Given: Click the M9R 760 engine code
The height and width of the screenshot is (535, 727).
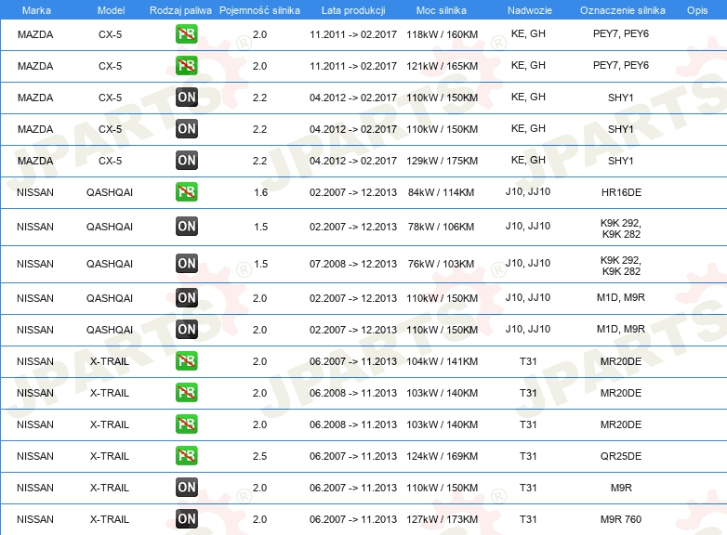Looking at the screenshot, I should (621, 519).
